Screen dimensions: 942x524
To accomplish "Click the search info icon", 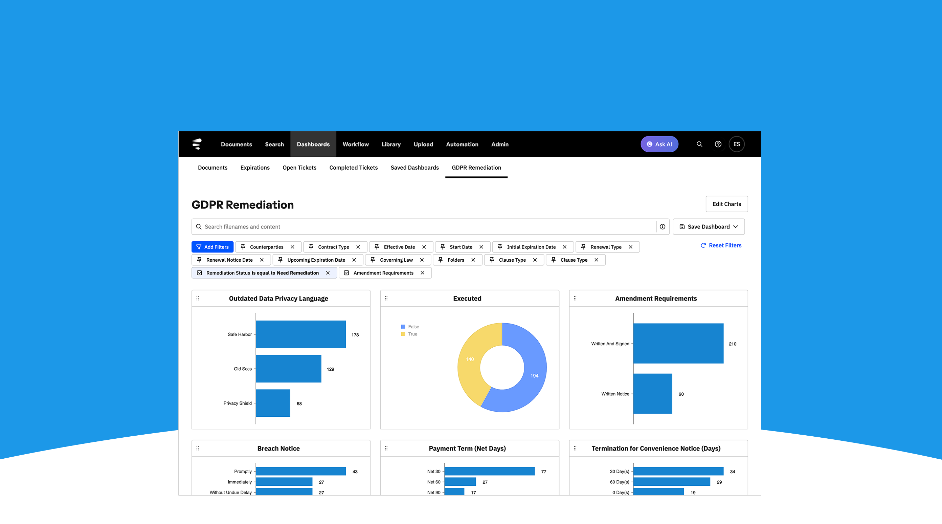I will (x=662, y=226).
